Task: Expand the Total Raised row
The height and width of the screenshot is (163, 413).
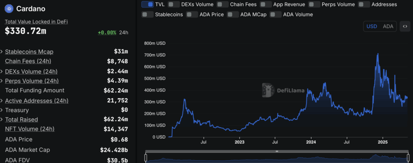Action: click(2, 120)
